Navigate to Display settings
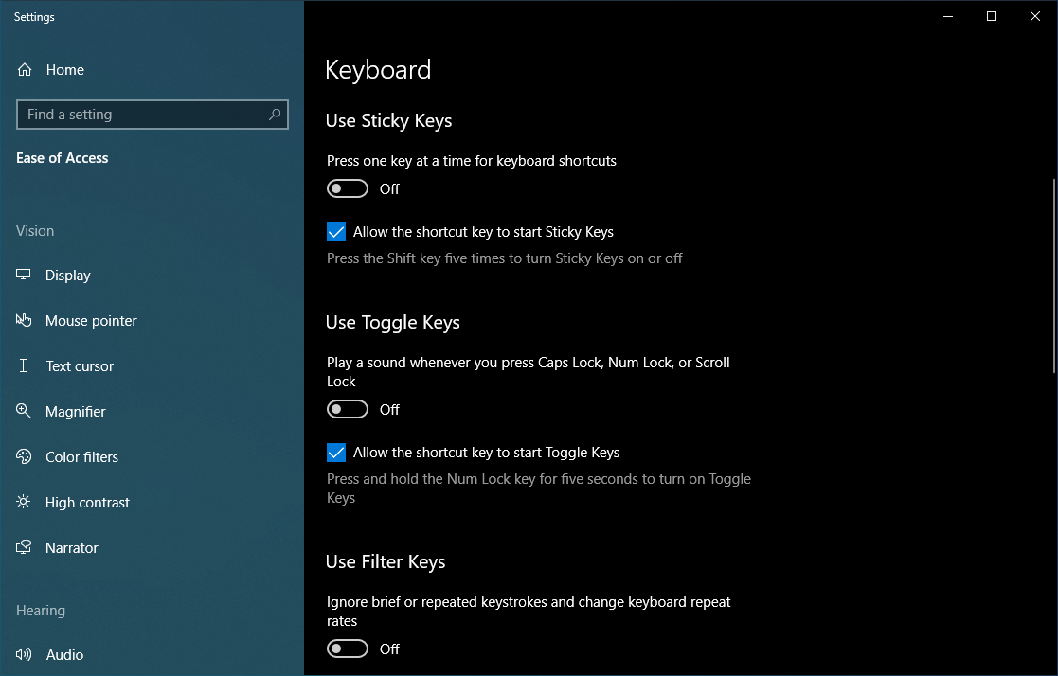Viewport: 1058px width, 676px height. click(x=66, y=275)
